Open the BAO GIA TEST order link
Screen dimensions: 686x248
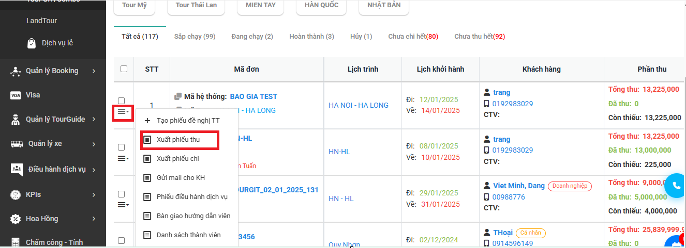click(x=253, y=96)
